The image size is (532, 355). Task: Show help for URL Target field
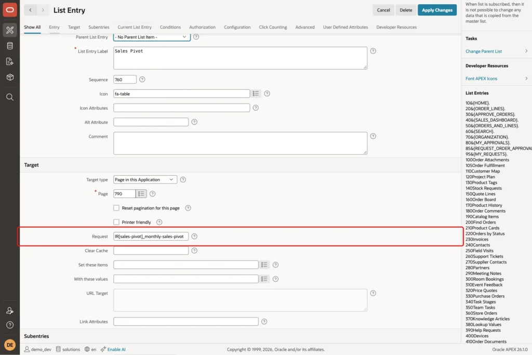click(373, 293)
